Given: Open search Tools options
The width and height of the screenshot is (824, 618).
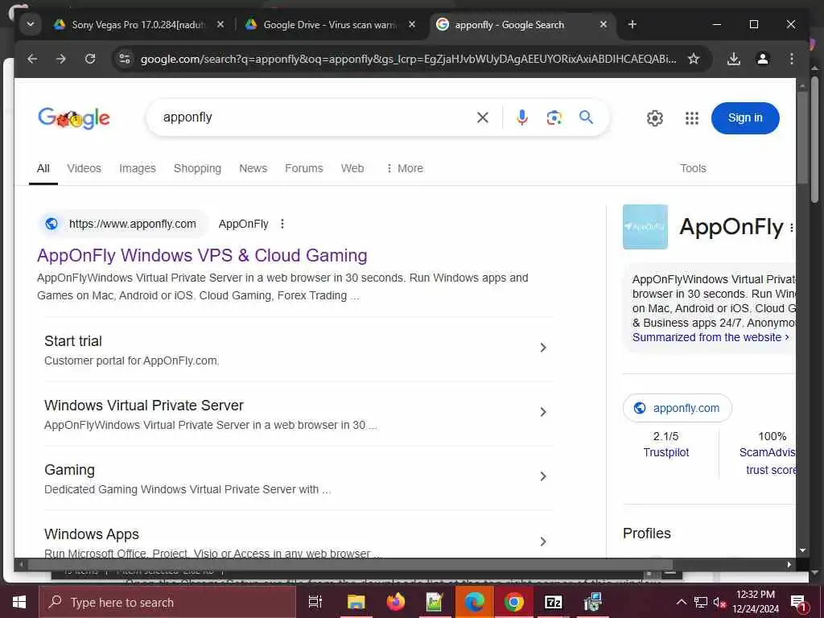Looking at the screenshot, I should 693,168.
